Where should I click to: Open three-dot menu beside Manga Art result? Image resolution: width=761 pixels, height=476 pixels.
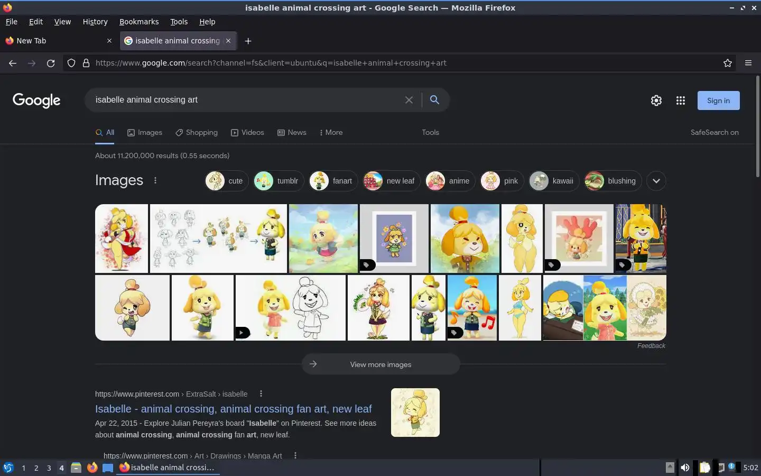point(295,455)
